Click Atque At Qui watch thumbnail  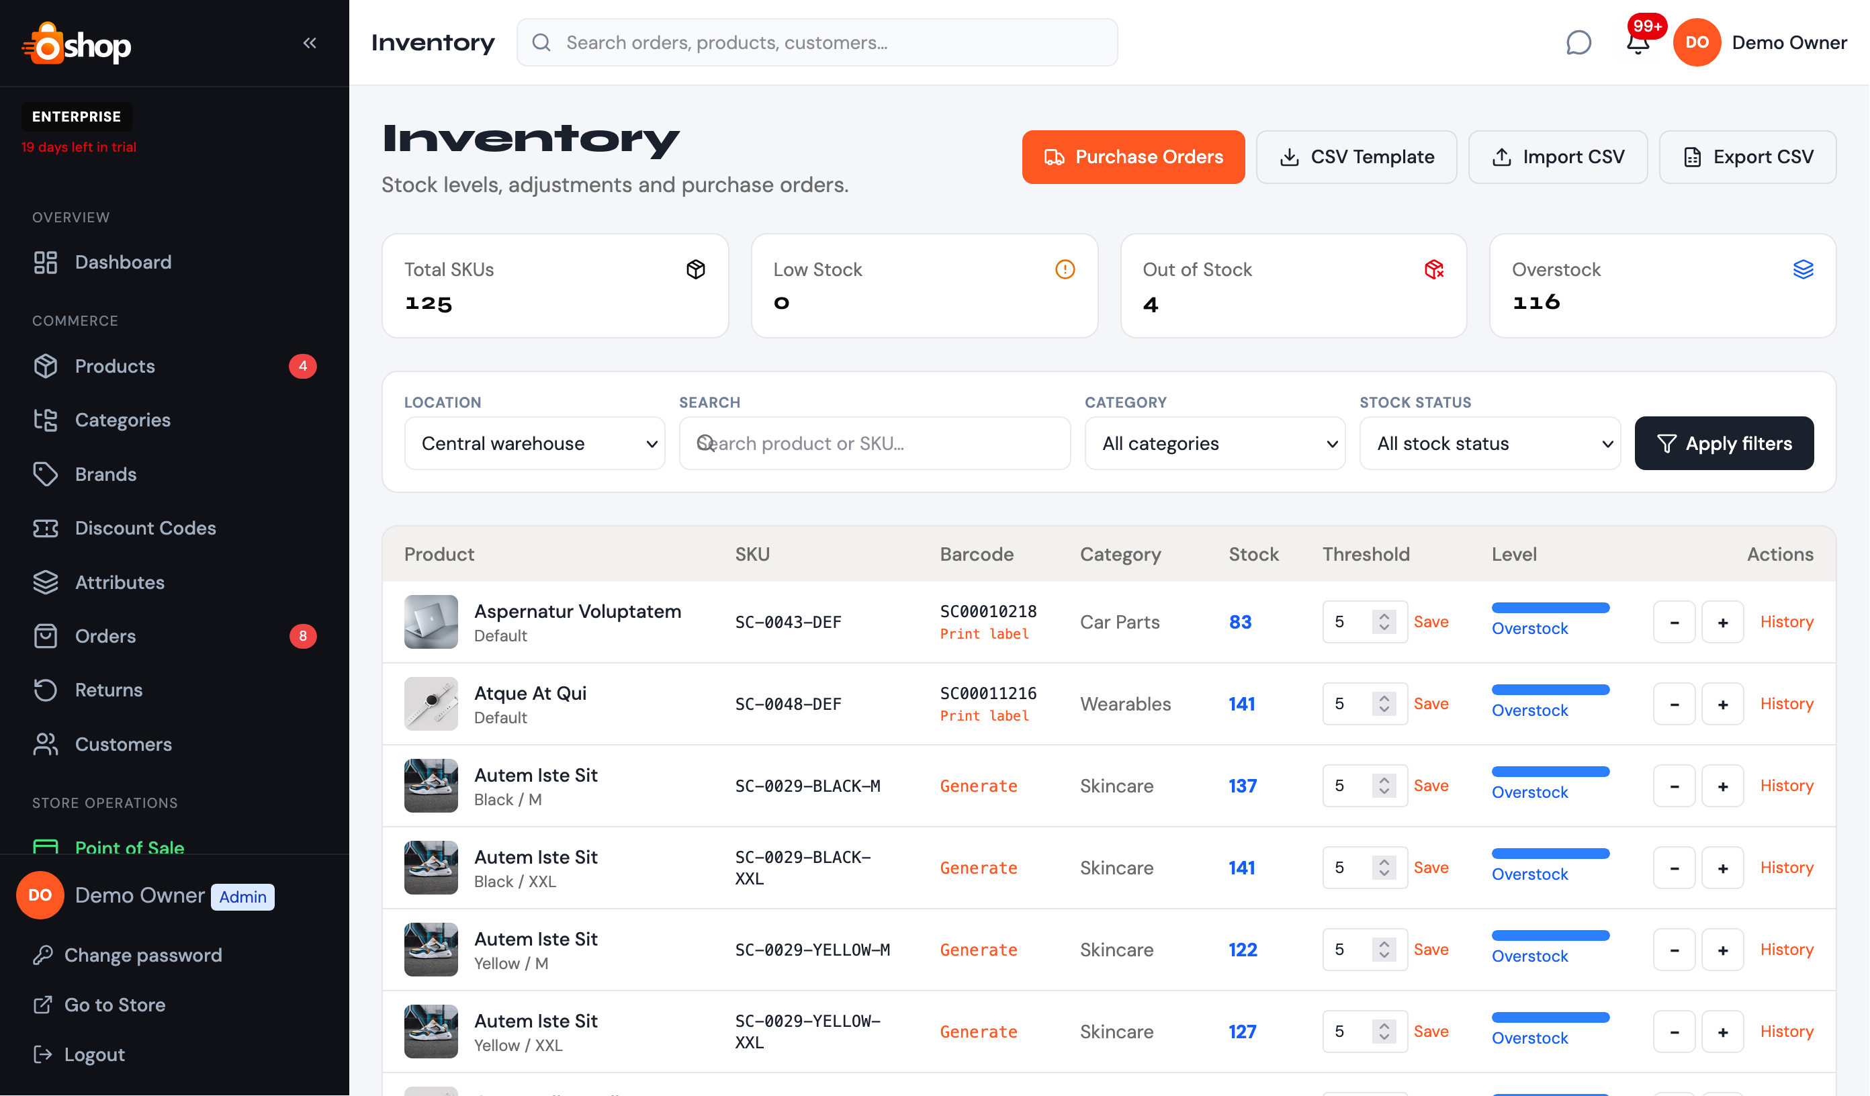tap(431, 704)
